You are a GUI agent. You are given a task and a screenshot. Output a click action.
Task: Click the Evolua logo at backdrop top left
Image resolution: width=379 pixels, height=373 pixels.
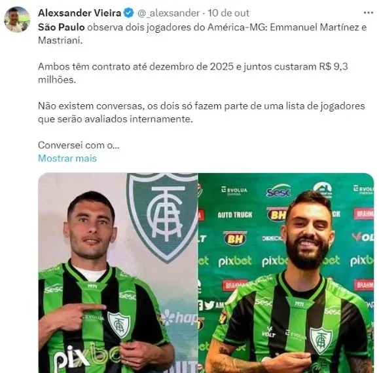(234, 190)
